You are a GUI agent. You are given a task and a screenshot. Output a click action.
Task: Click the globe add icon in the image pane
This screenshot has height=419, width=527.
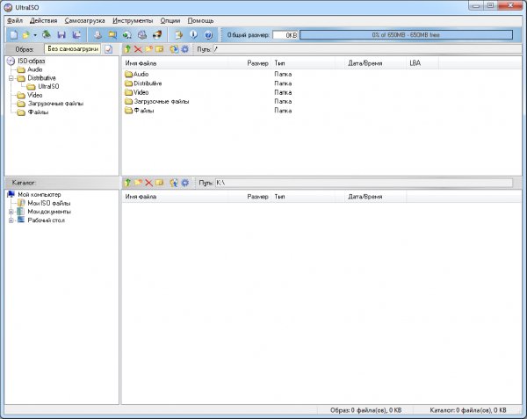[x=174, y=49]
